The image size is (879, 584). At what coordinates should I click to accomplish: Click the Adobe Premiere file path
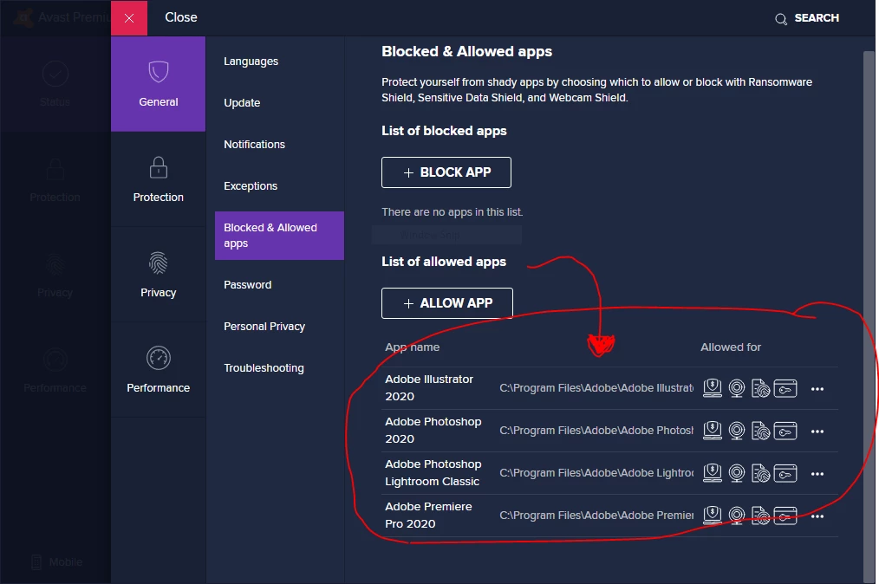click(596, 515)
